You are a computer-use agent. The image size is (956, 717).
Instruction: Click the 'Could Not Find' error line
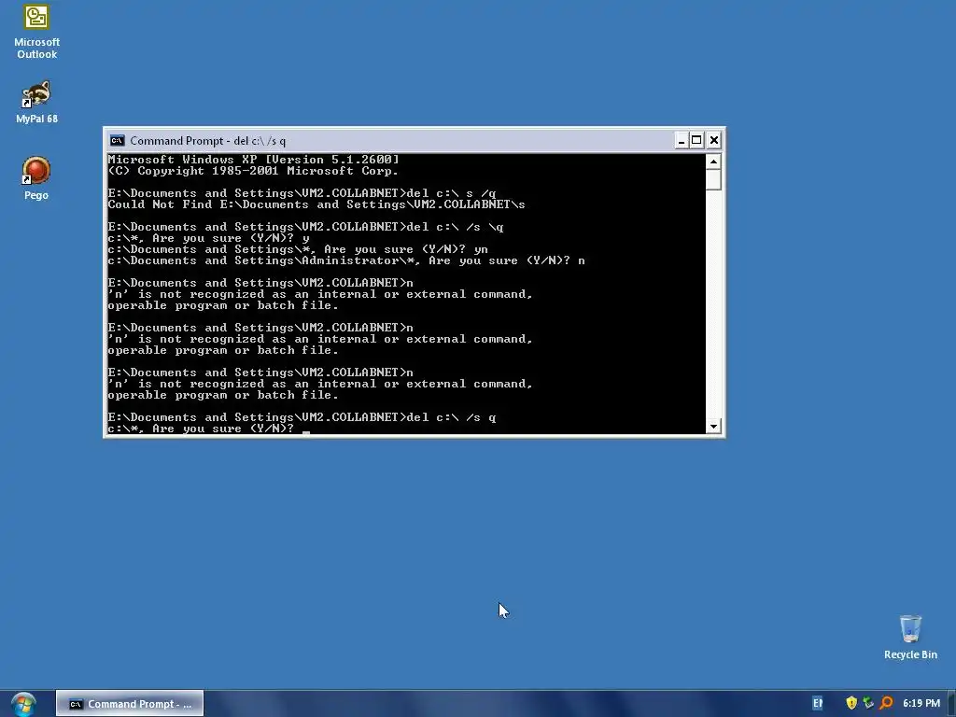(x=316, y=204)
